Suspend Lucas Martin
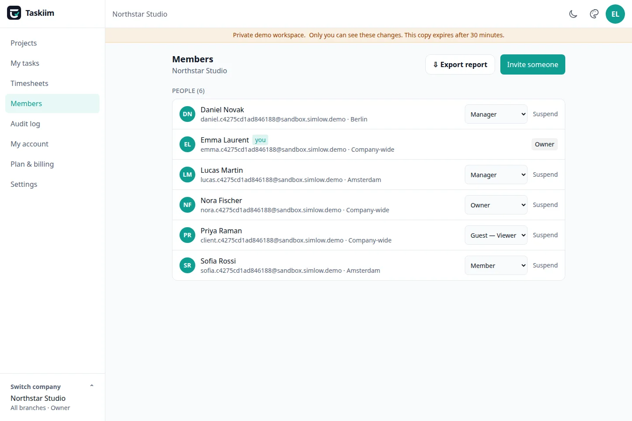Image resolution: width=632 pixels, height=421 pixels. 545,175
